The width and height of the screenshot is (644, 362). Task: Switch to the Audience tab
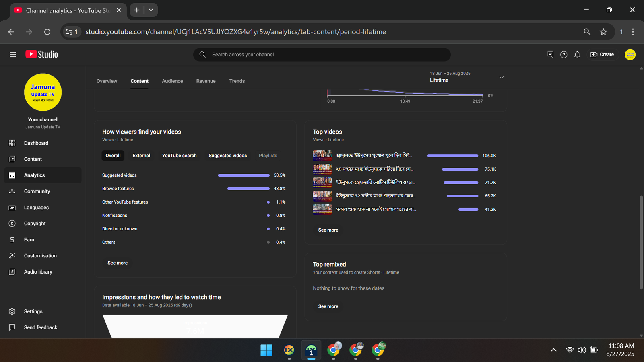coord(172,81)
